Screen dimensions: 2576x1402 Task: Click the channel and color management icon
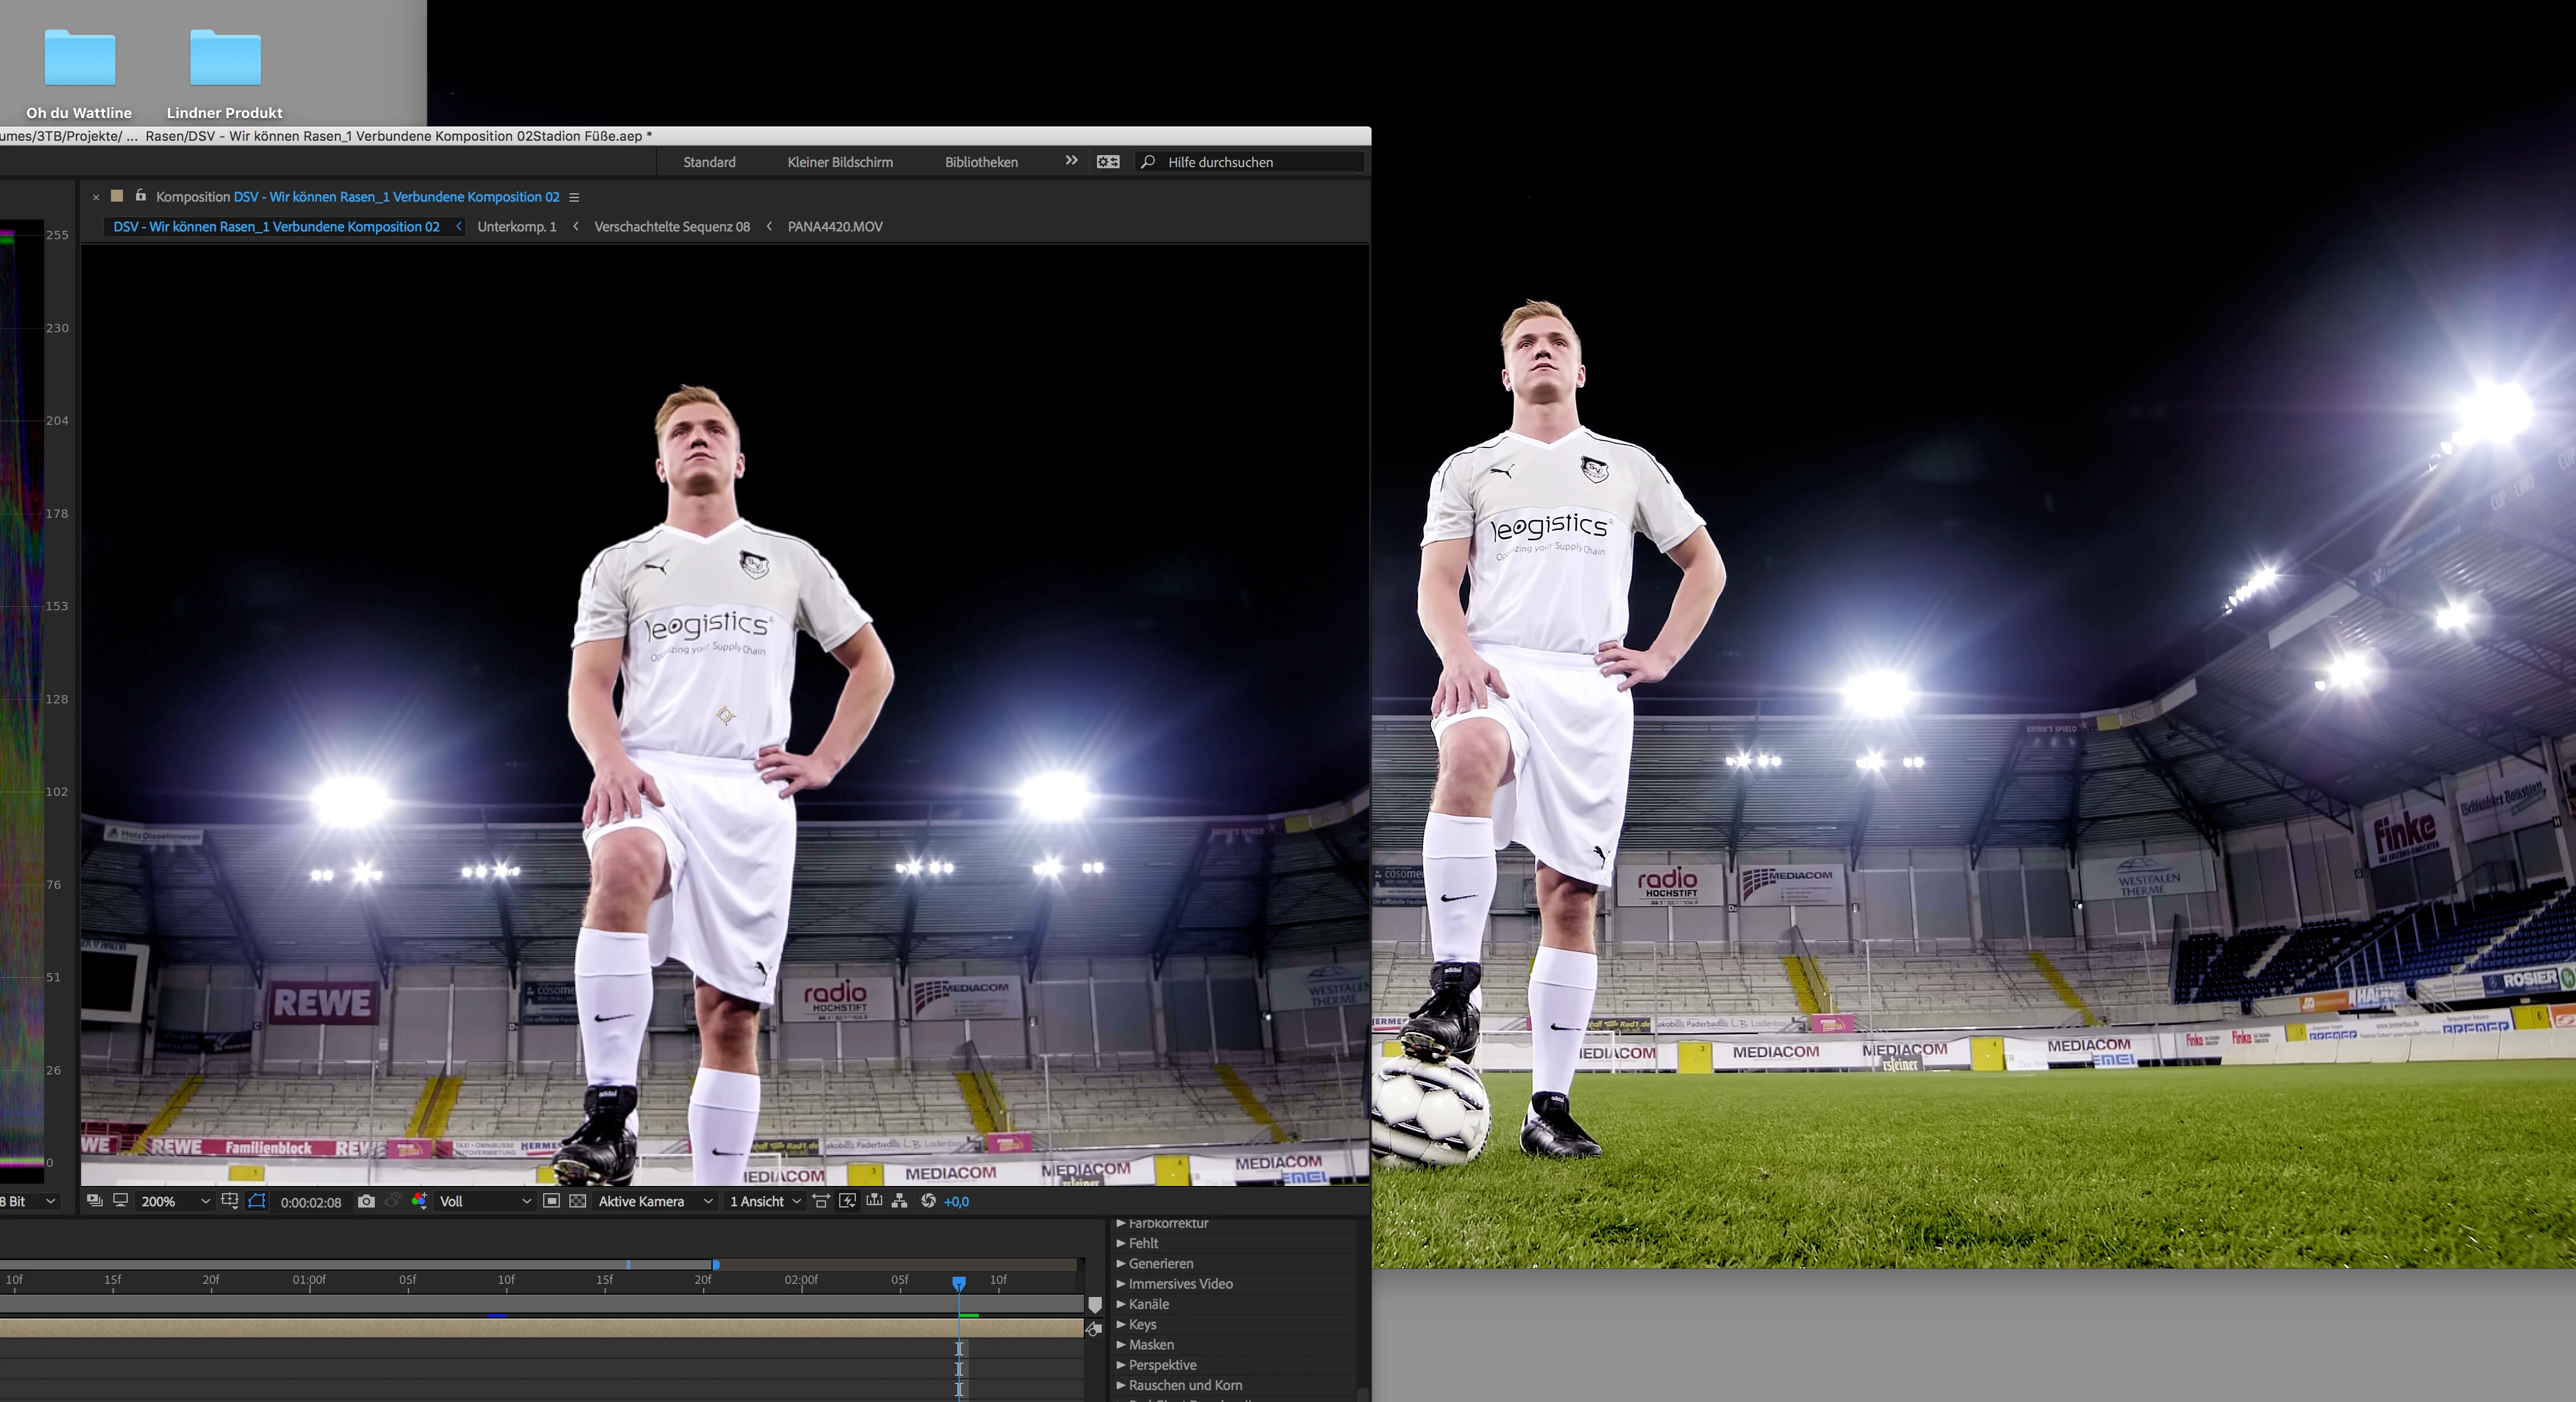[419, 1201]
